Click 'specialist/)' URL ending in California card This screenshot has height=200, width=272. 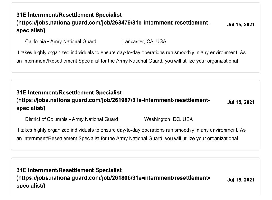31,30
